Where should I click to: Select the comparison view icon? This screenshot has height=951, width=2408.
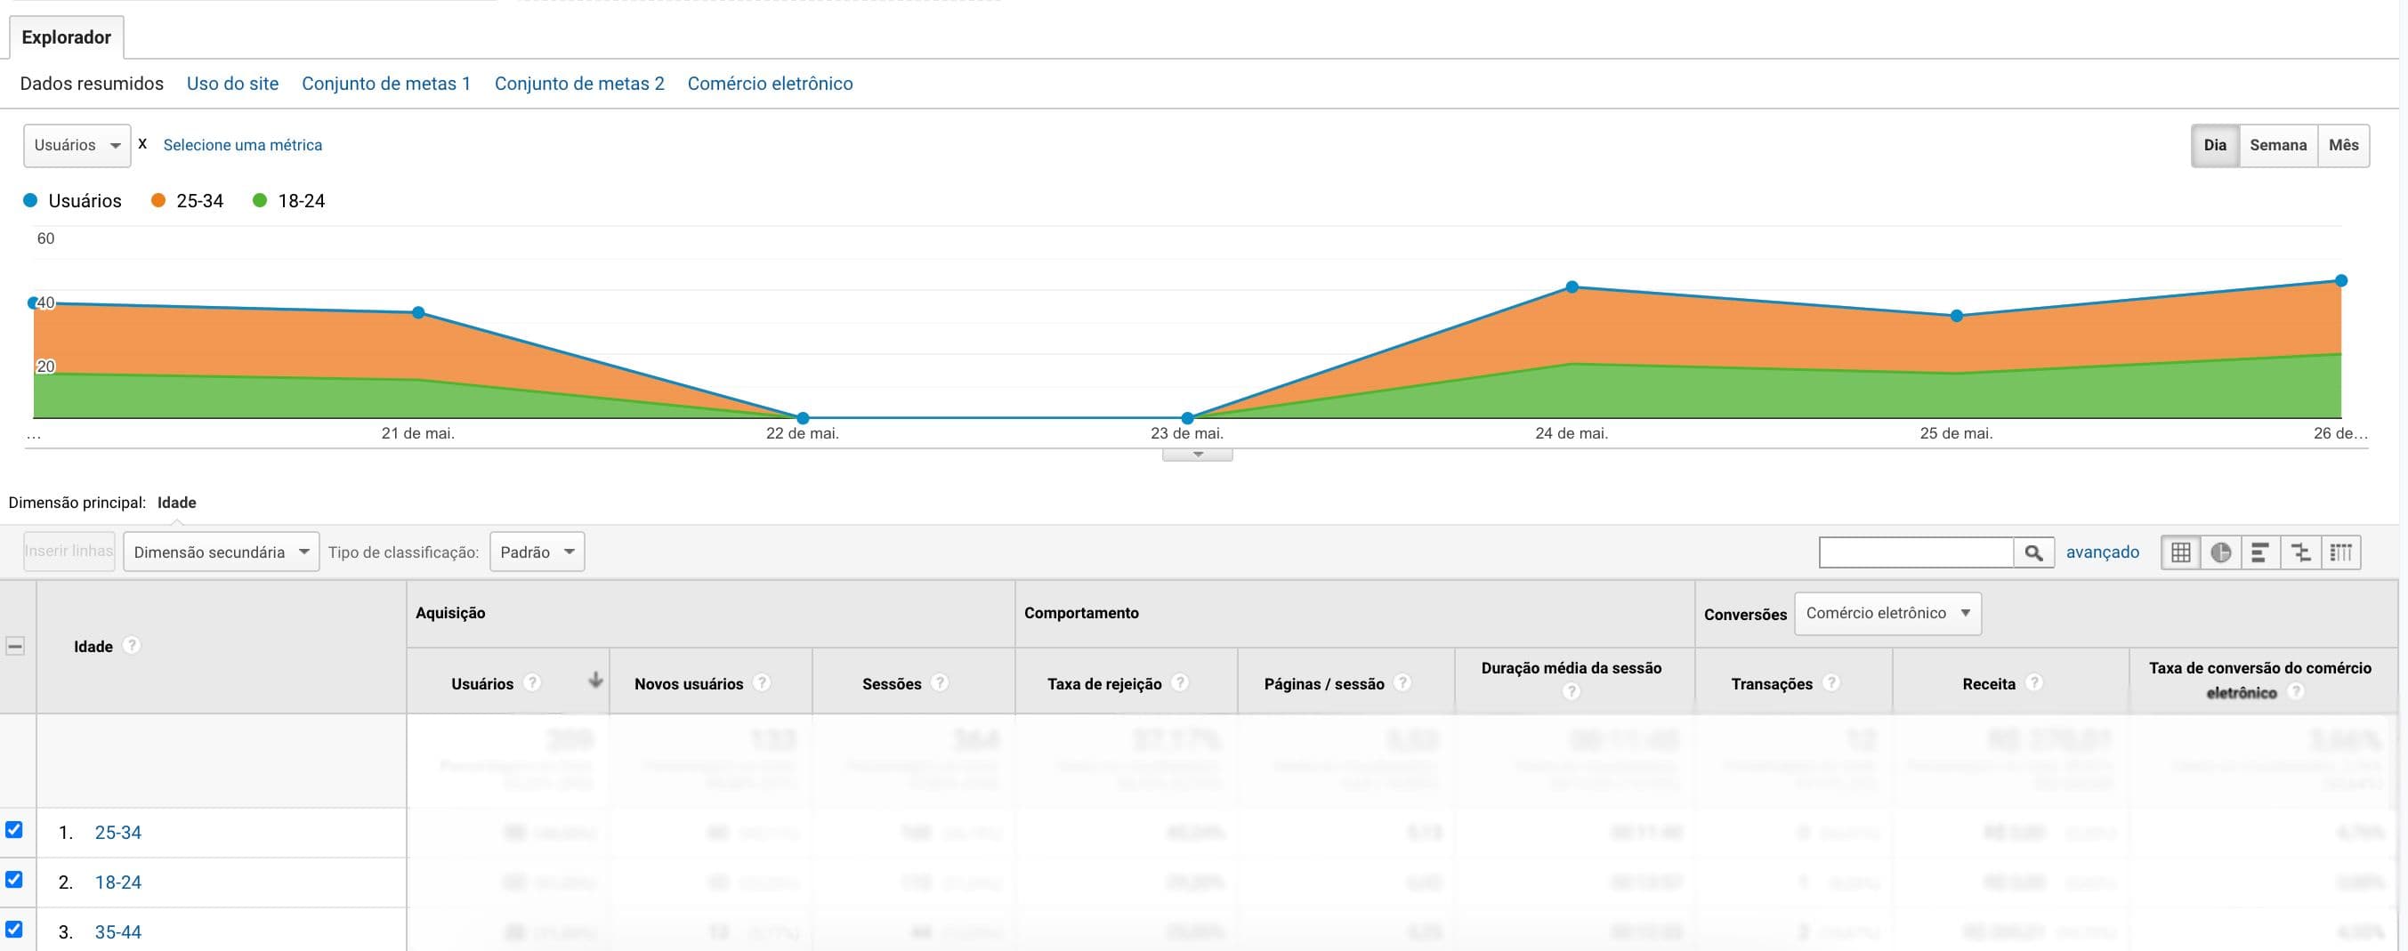[x=2300, y=552]
